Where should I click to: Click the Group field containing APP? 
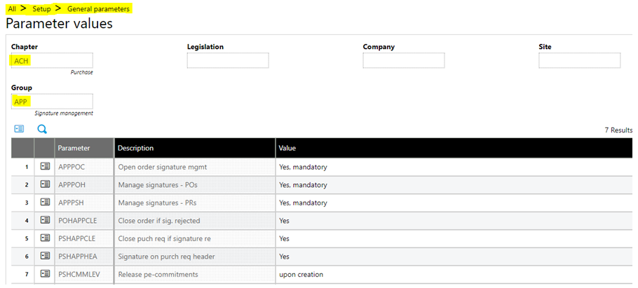[52, 102]
